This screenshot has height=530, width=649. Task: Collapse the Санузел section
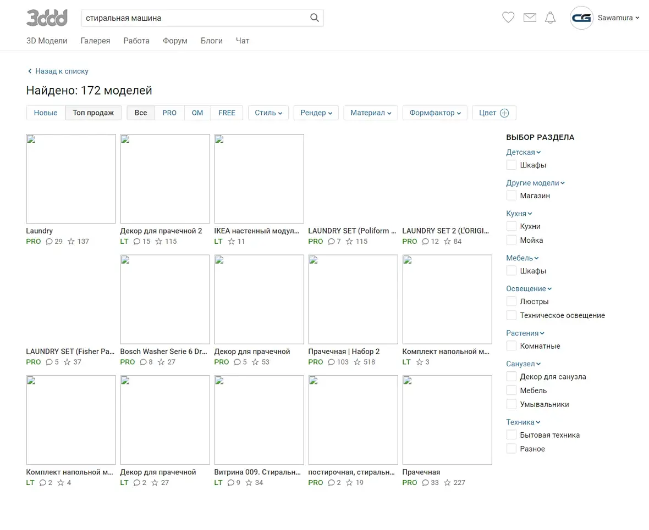[x=523, y=364]
